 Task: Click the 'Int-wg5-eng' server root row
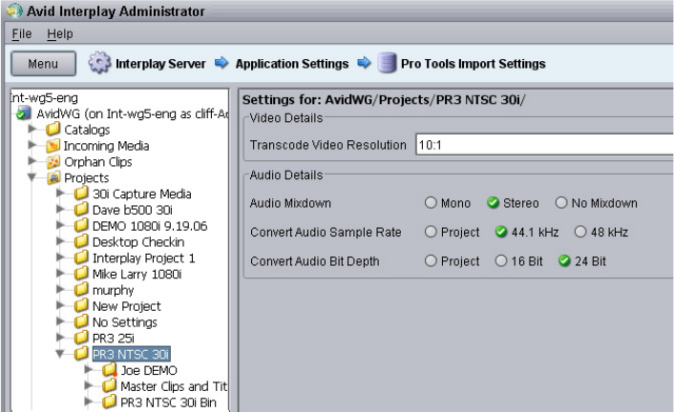(x=44, y=98)
